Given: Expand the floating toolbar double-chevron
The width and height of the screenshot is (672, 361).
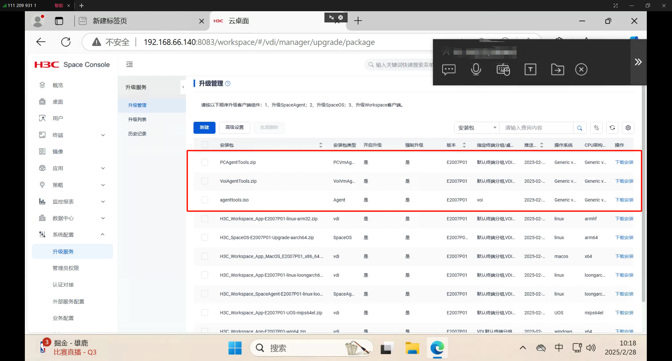Looking at the screenshot, I should click(638, 62).
